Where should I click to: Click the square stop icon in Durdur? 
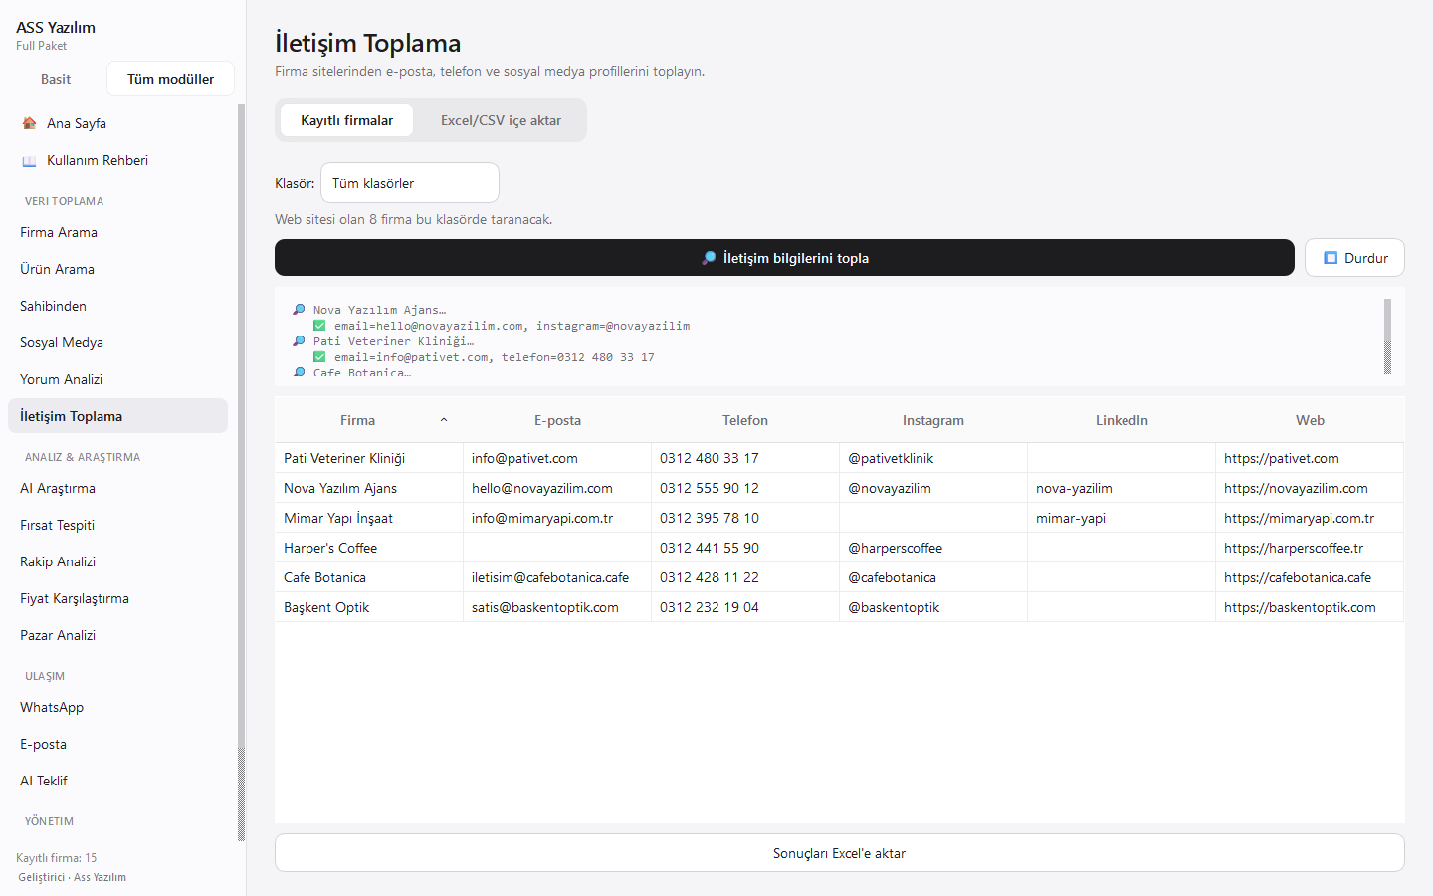tap(1331, 258)
